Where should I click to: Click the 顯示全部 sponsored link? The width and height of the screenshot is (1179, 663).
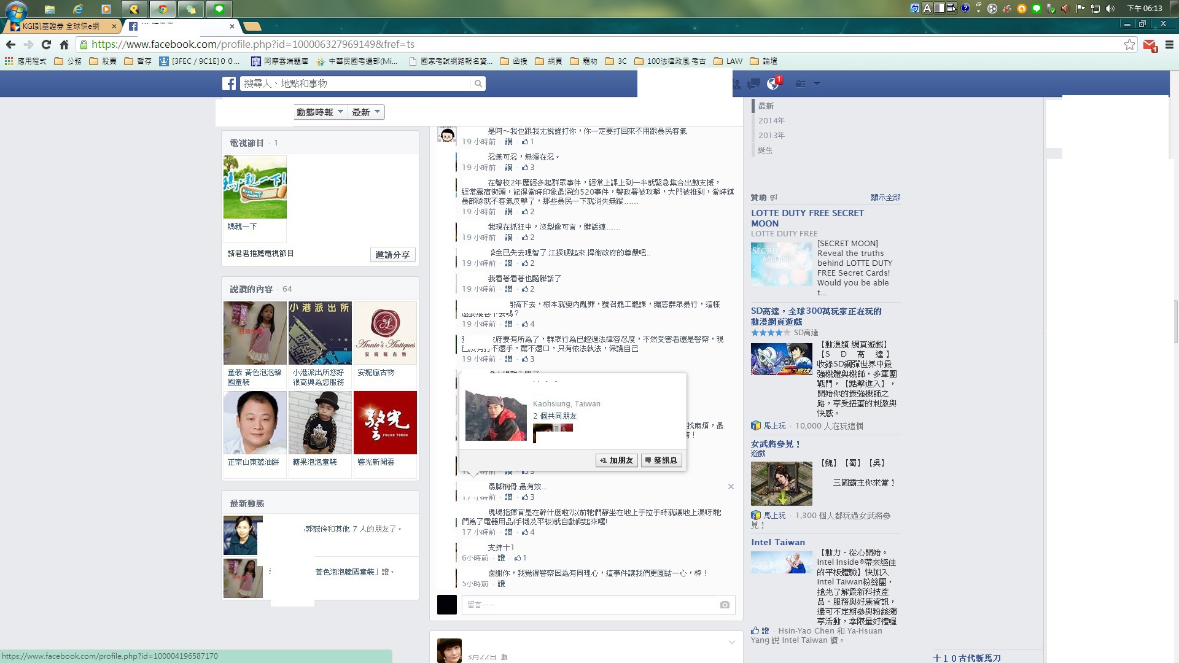[x=885, y=197]
